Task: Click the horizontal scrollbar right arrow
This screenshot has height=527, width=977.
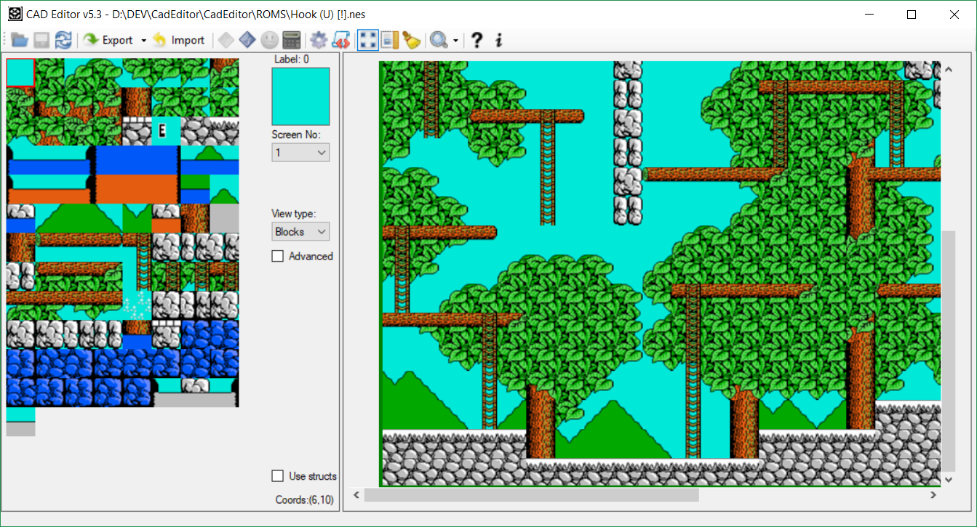Action: [x=933, y=495]
